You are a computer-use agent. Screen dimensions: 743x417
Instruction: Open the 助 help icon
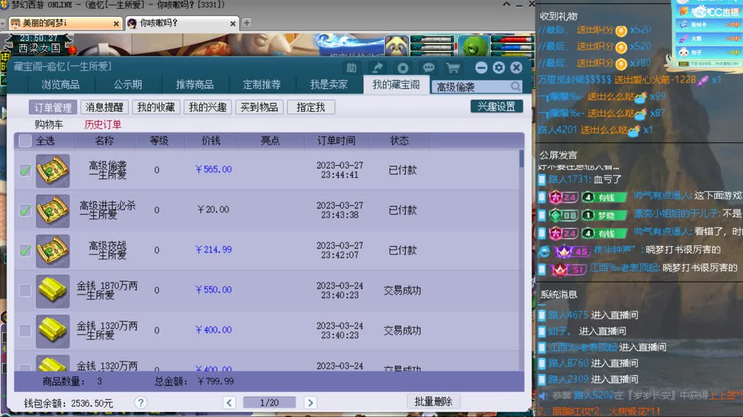pos(351,67)
